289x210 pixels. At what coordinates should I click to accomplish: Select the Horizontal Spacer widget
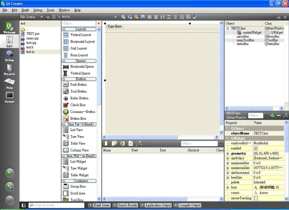pos(79,67)
